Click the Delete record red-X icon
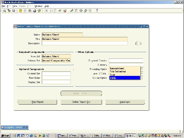 65,11
